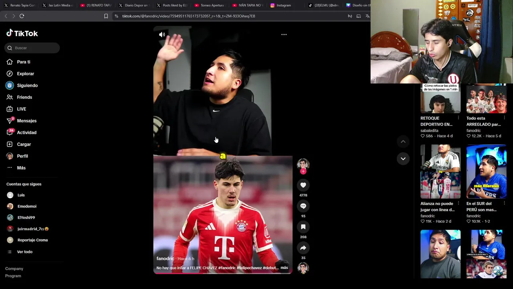The width and height of the screenshot is (513, 289).
Task: Open Todo esta ARREGLADO video thumbnail
Action: click(487, 99)
